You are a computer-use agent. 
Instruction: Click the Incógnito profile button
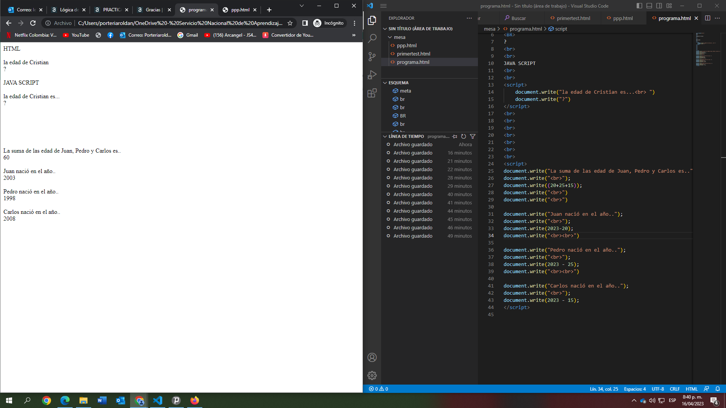point(329,23)
